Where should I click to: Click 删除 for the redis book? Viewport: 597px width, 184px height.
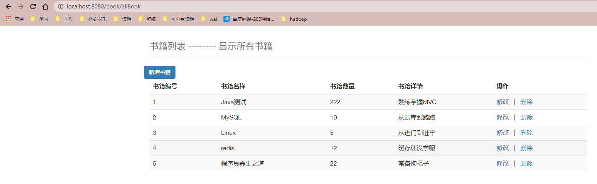[526, 148]
